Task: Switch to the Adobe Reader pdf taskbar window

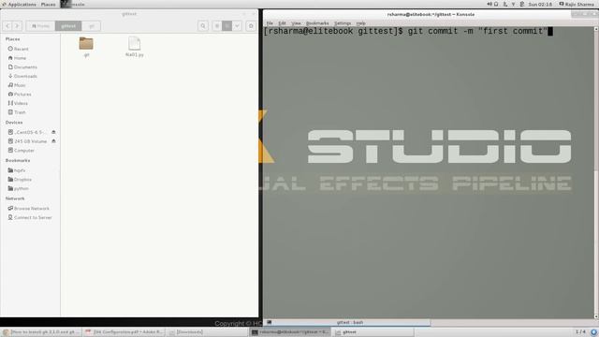Action: 124,332
